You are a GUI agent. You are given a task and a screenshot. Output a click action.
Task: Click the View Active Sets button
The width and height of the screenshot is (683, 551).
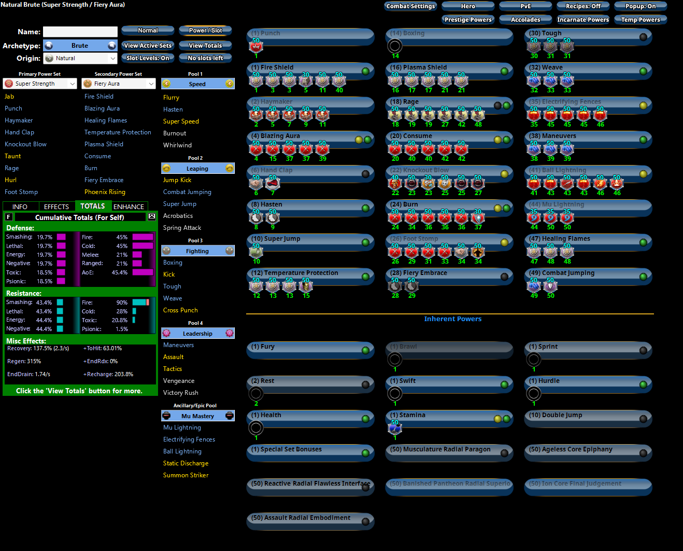148,46
